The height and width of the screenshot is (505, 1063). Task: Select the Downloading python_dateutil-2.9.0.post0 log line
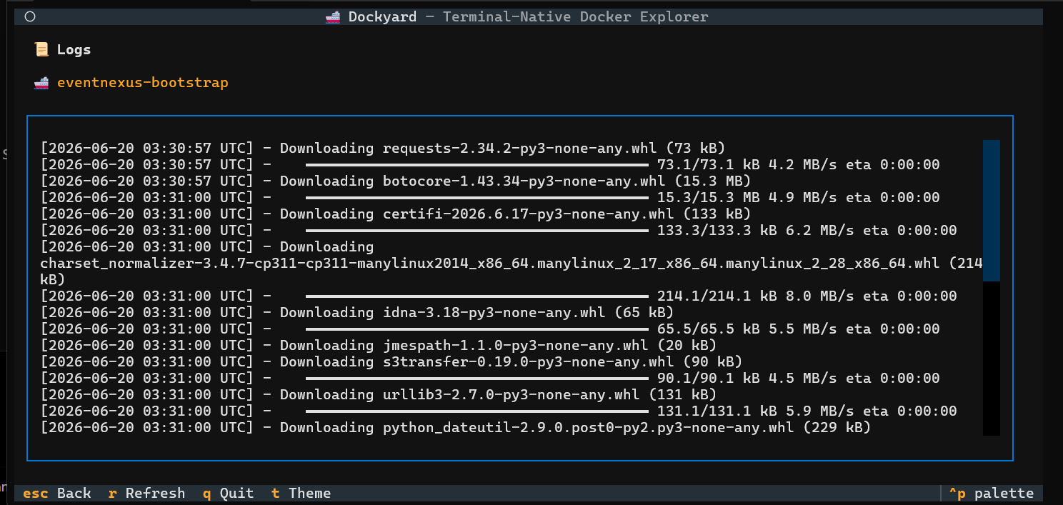pos(455,428)
